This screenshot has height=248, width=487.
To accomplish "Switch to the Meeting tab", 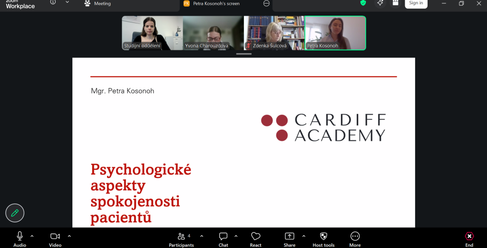I will [97, 4].
